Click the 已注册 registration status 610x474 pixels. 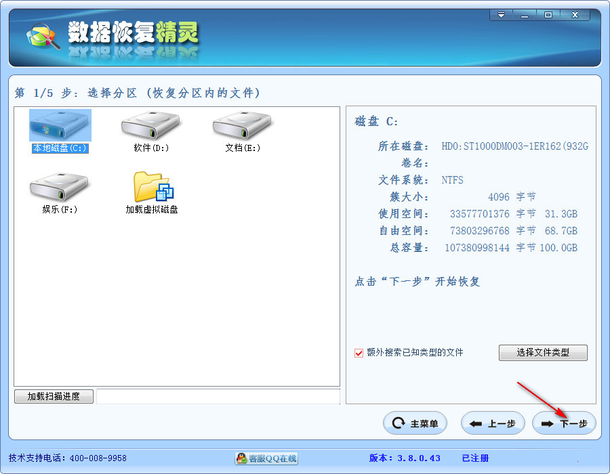474,458
